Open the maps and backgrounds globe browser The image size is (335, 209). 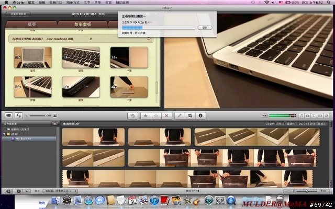tap(326, 115)
